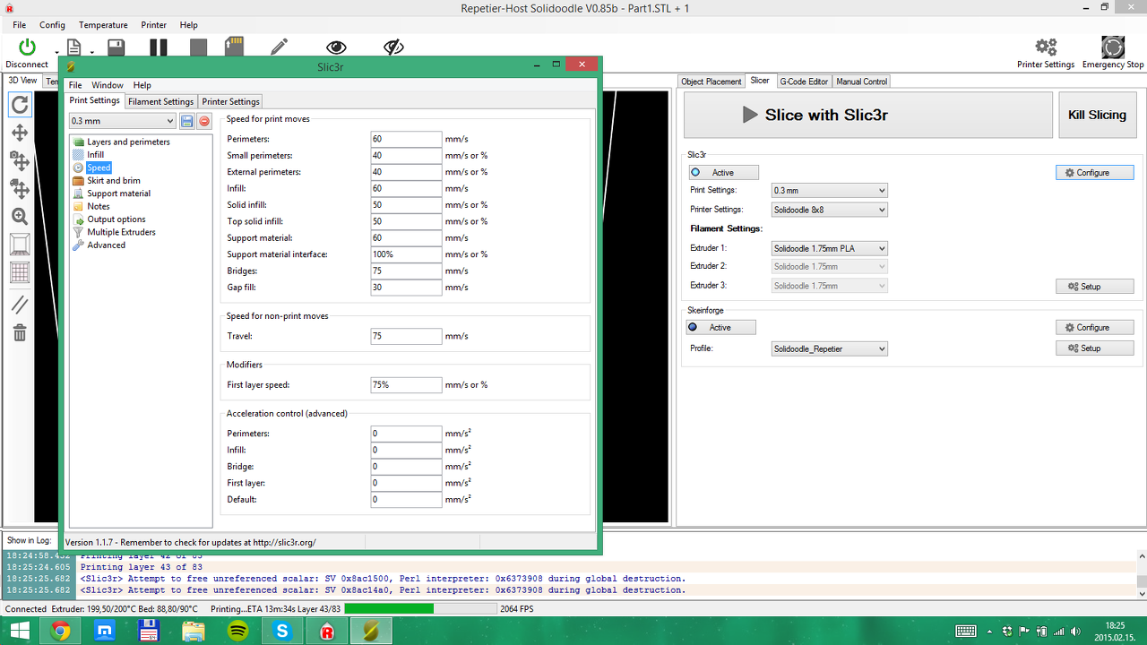1147x645 pixels.
Task: Select the four-arrow Move viewpoint tool
Action: (20, 133)
